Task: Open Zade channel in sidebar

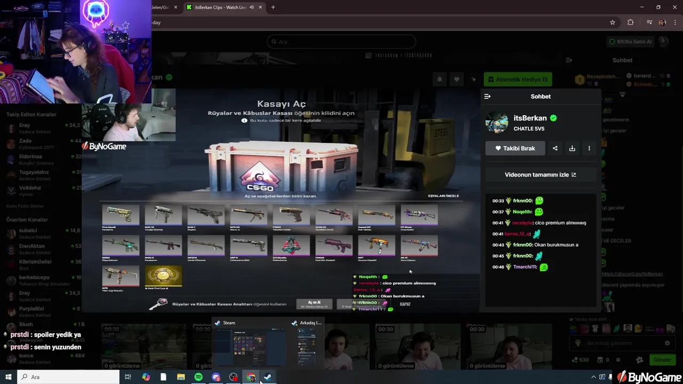Action: coord(44,143)
